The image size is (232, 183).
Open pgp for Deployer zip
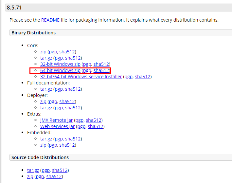click(53, 101)
